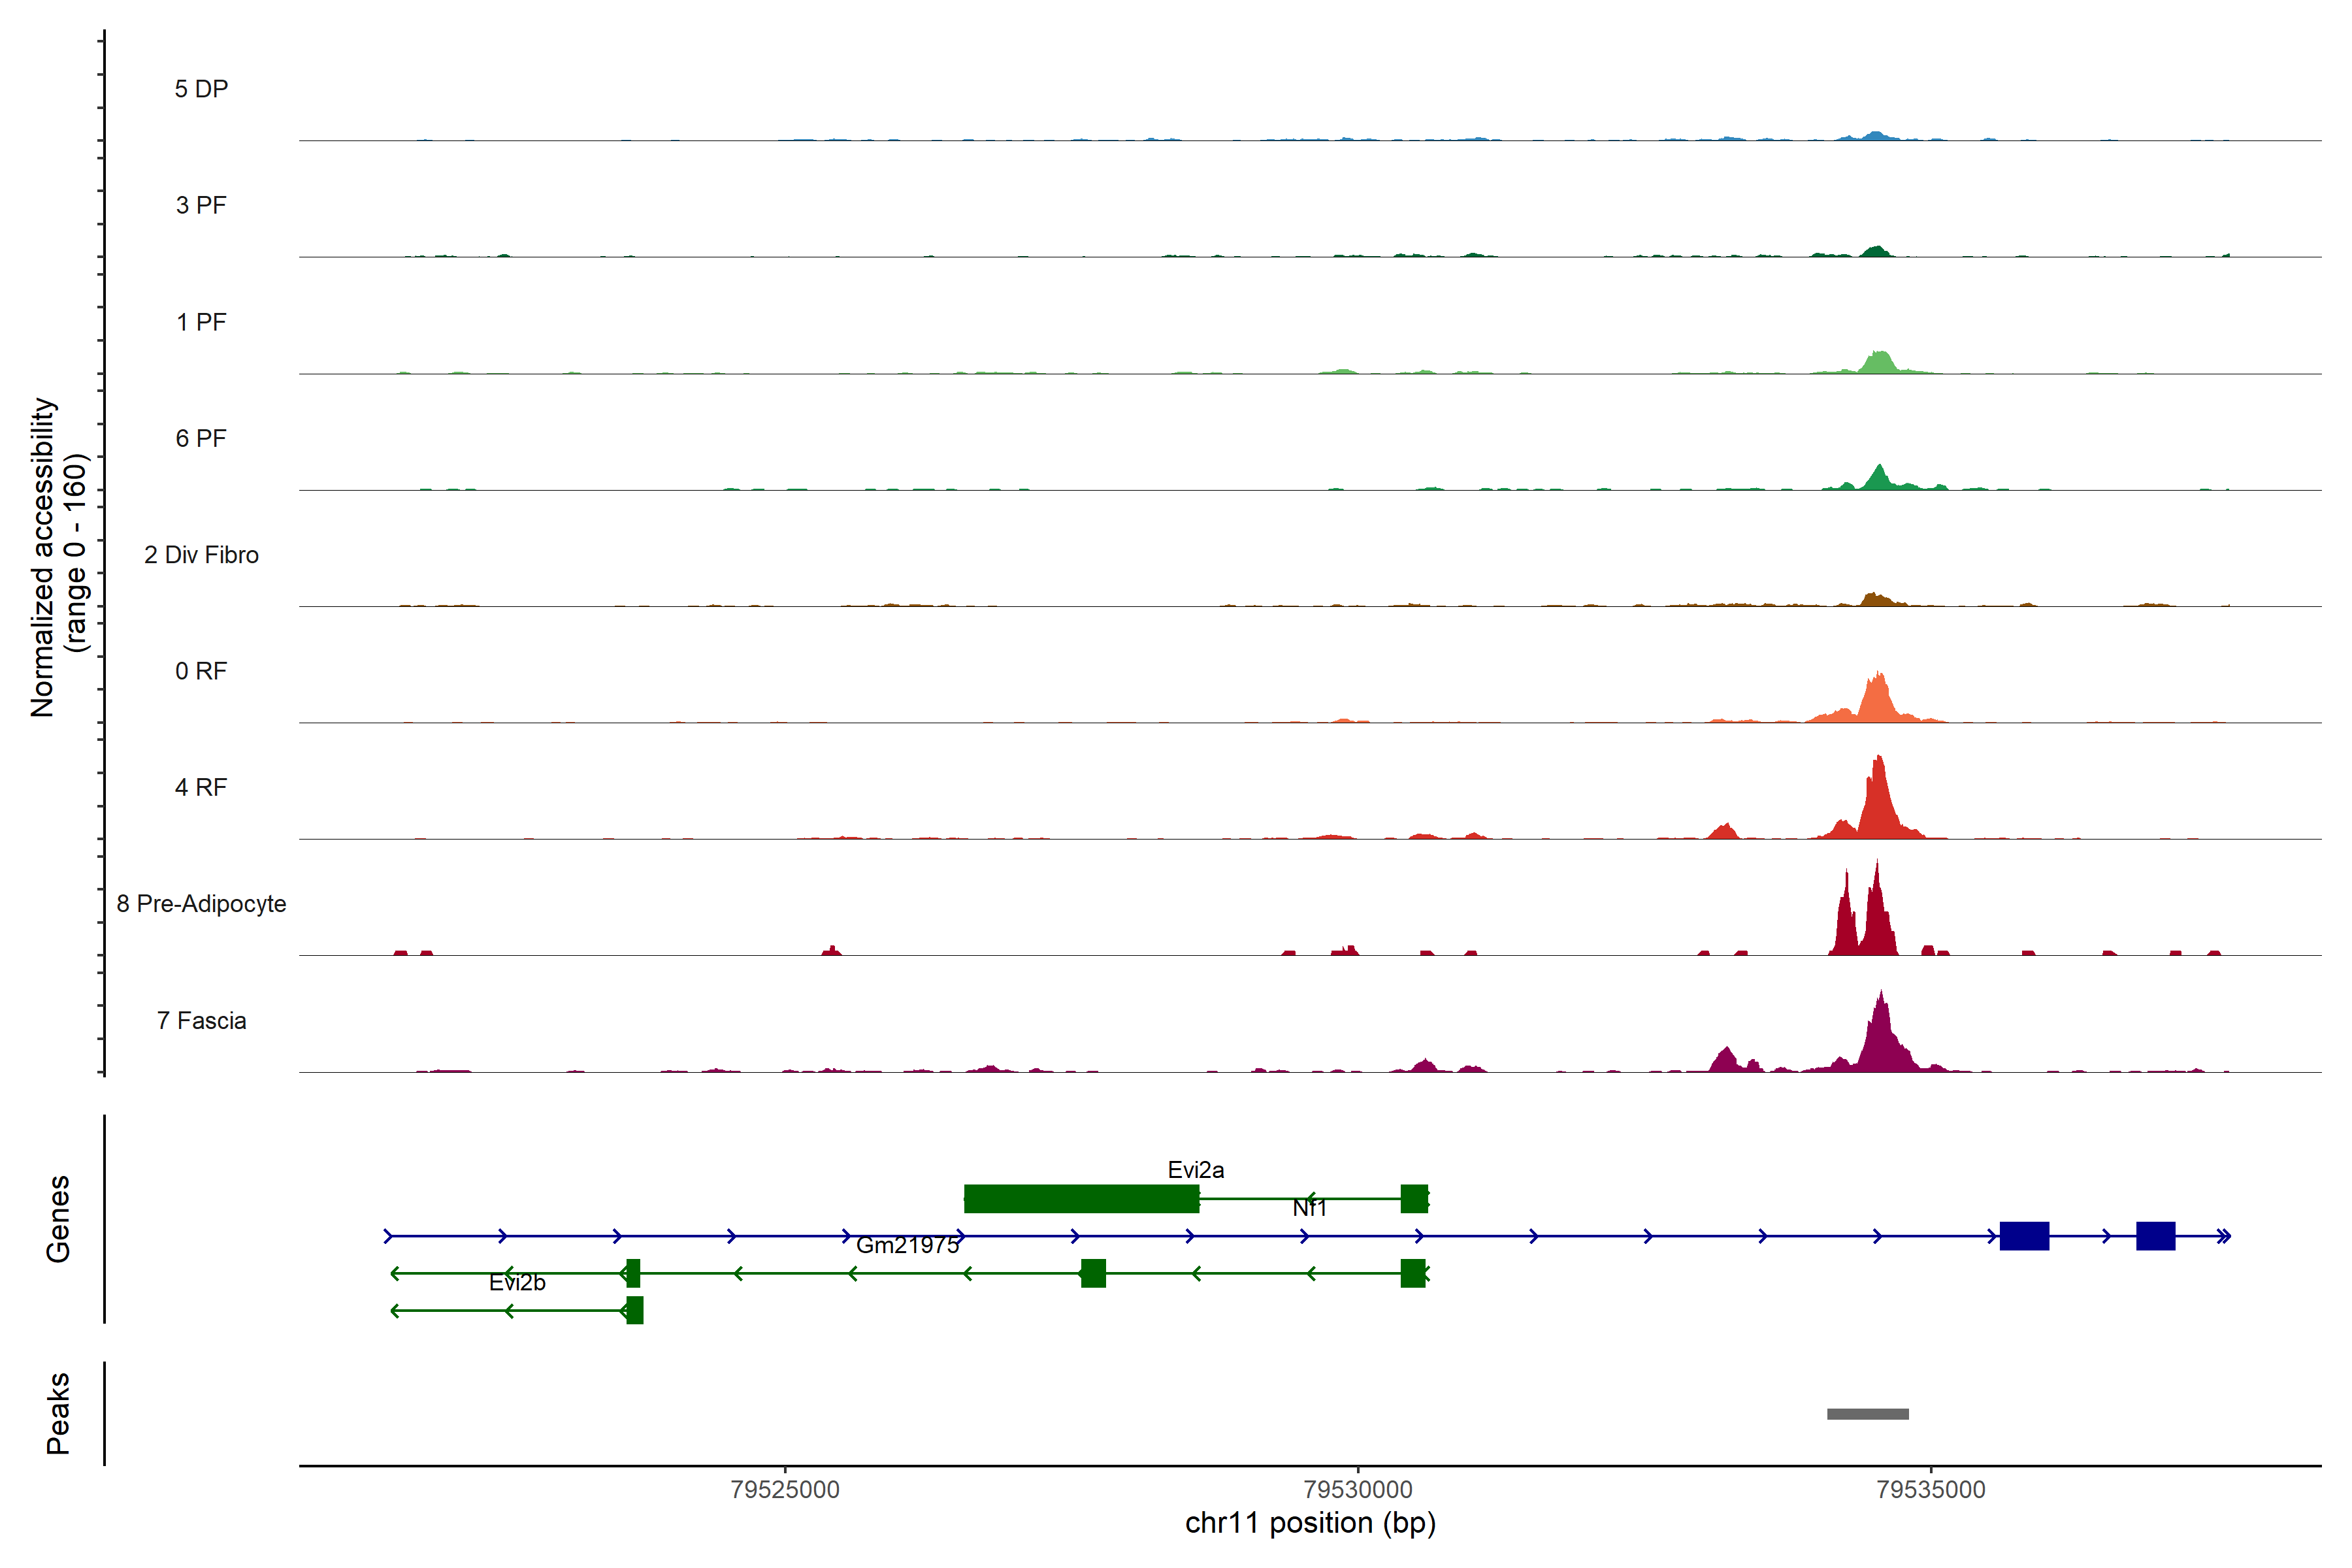Click the 79525000 axis tick label
The width and height of the screenshot is (2352, 1568).
point(785,1489)
